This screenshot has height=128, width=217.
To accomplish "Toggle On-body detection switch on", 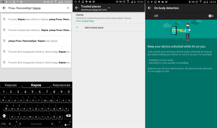I will point(211,16).
